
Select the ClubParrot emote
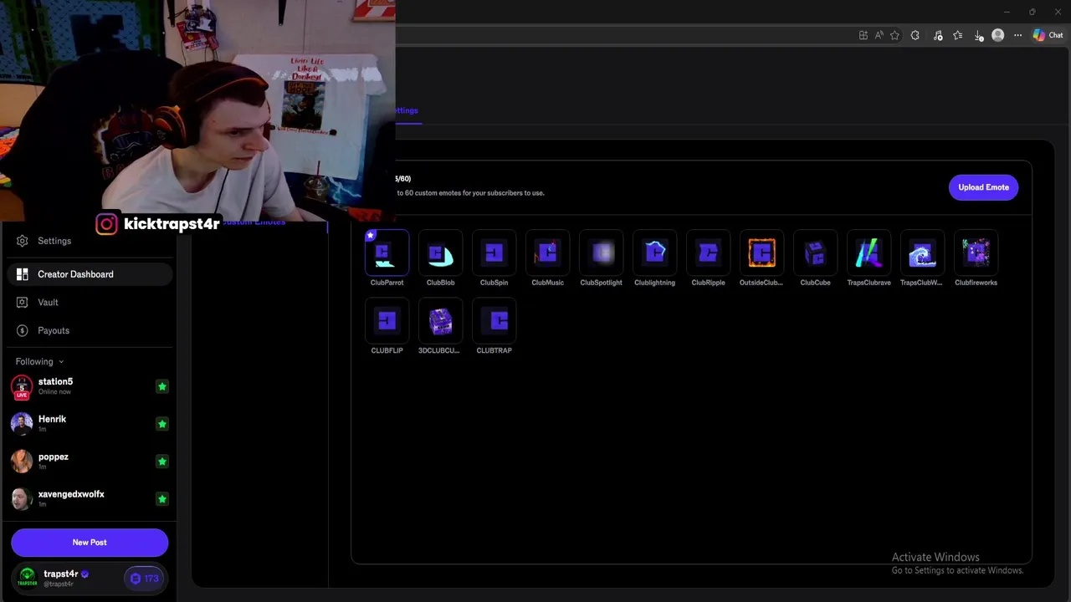click(387, 253)
